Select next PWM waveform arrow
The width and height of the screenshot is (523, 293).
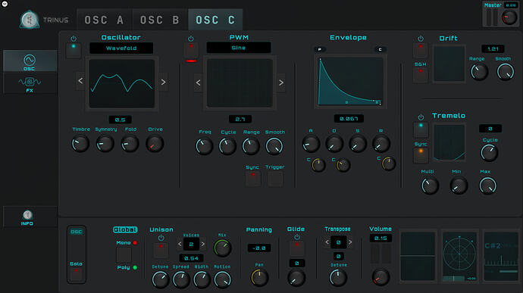click(281, 83)
